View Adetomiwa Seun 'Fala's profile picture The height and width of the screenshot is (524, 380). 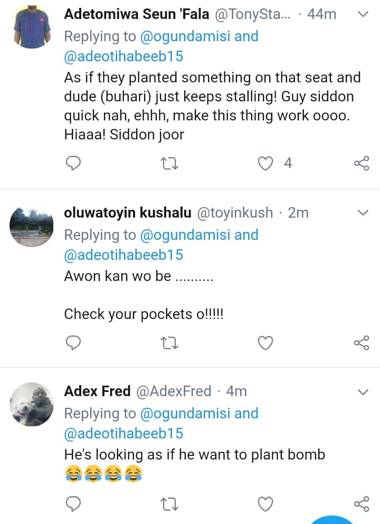(x=32, y=27)
